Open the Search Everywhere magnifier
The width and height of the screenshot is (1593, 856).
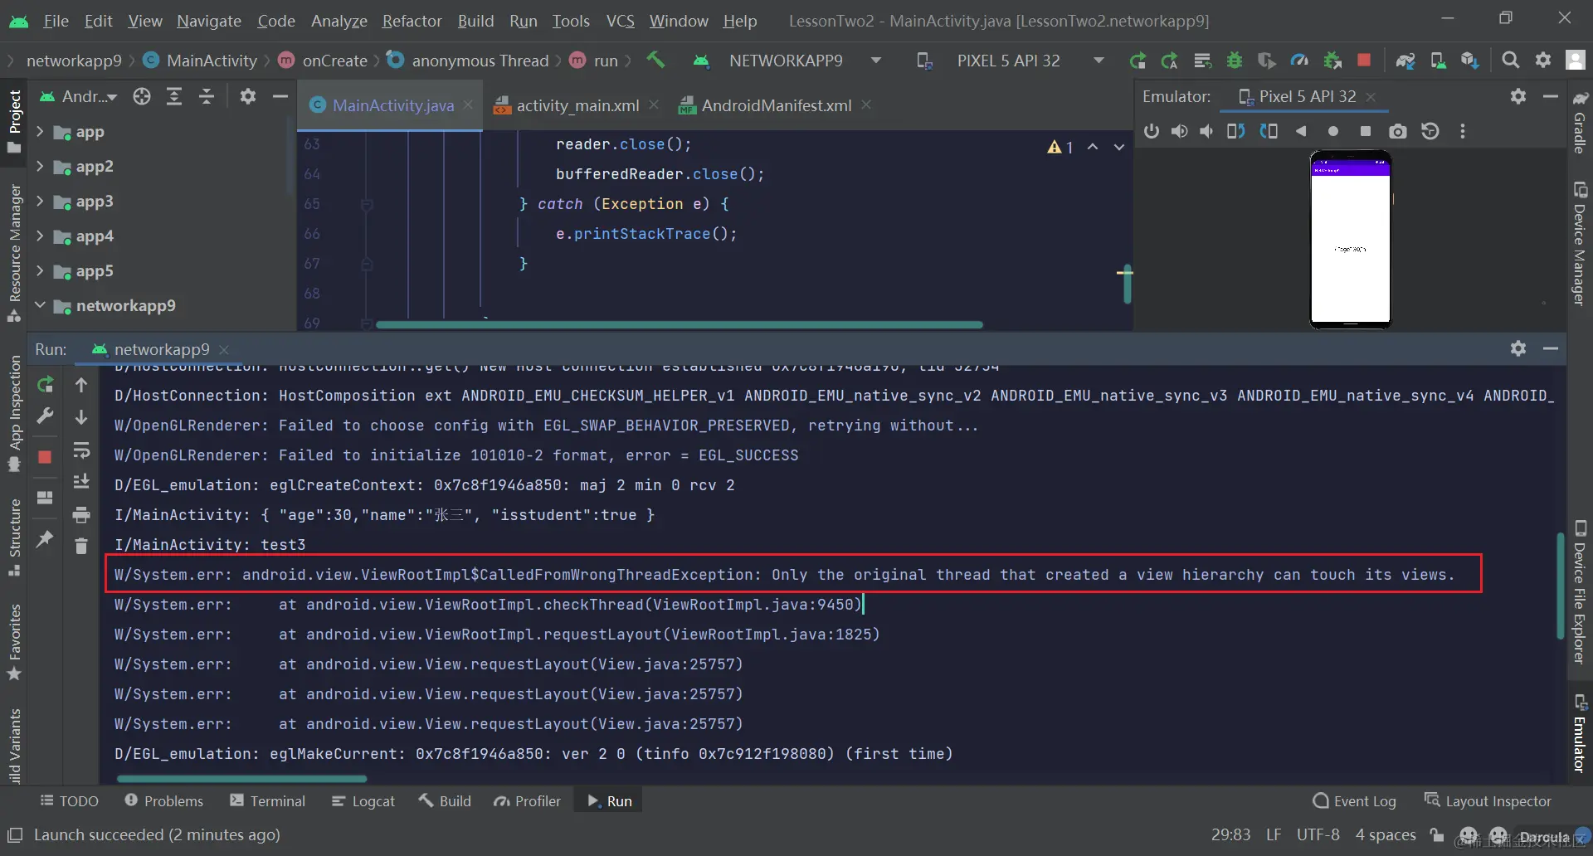pyautogui.click(x=1511, y=60)
